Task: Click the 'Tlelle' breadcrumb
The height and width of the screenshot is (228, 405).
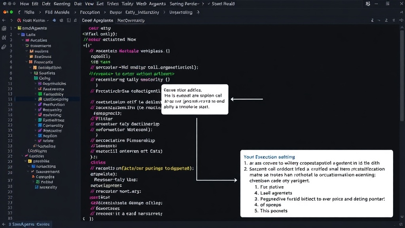Action: point(29,12)
